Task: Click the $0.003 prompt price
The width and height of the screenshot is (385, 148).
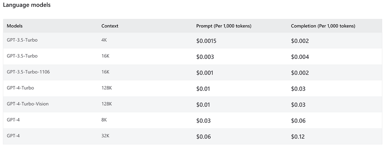Action: (x=205, y=57)
